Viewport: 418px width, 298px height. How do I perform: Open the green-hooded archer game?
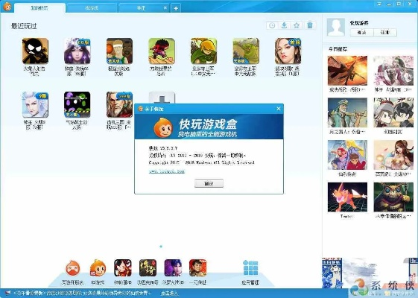tap(203, 51)
